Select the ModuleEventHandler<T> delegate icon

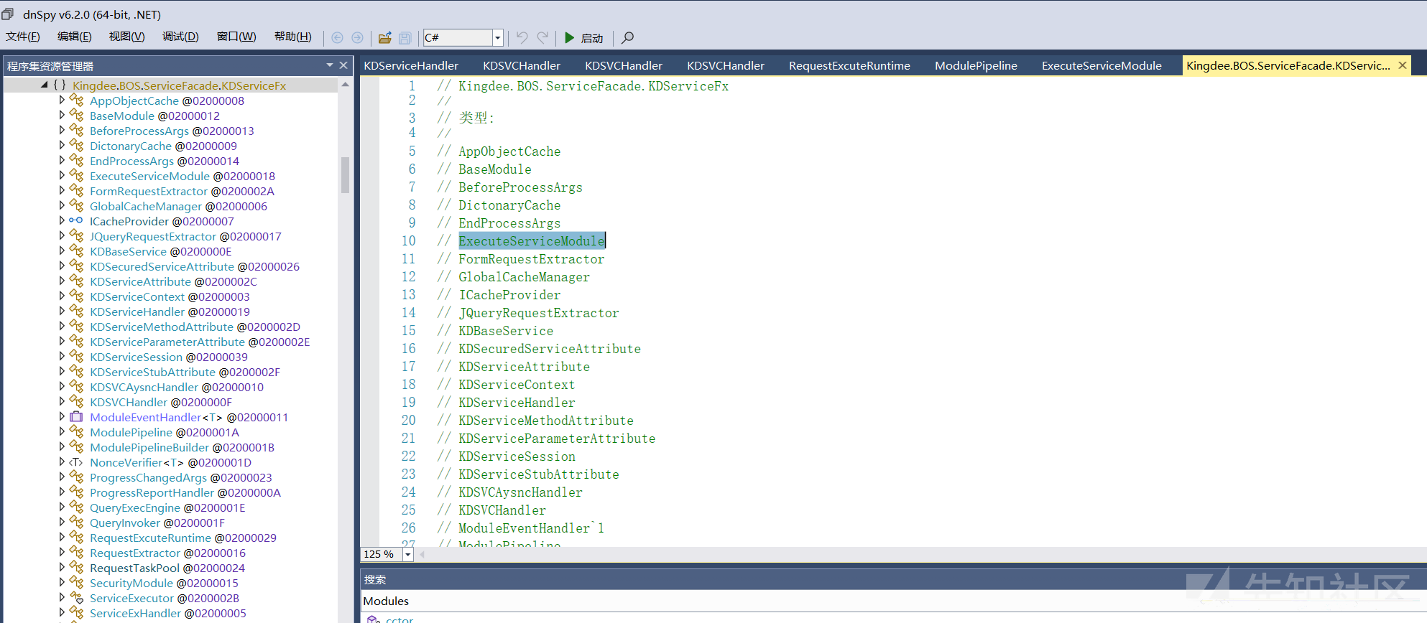pyautogui.click(x=76, y=417)
